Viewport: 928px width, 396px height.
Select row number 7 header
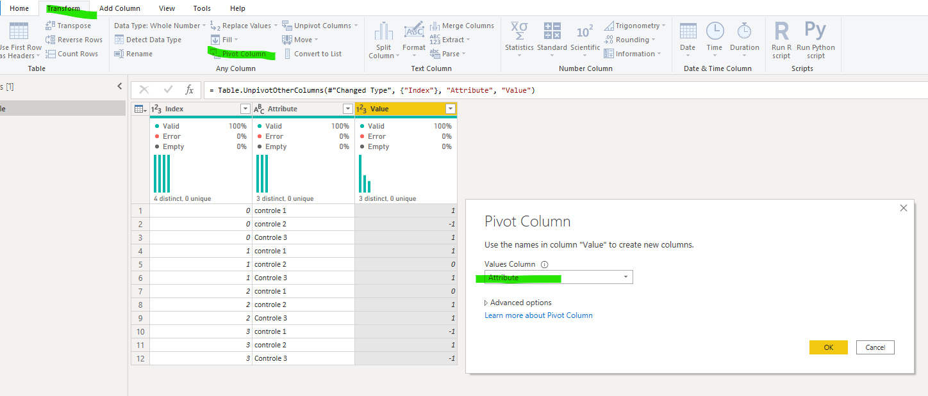(140, 291)
